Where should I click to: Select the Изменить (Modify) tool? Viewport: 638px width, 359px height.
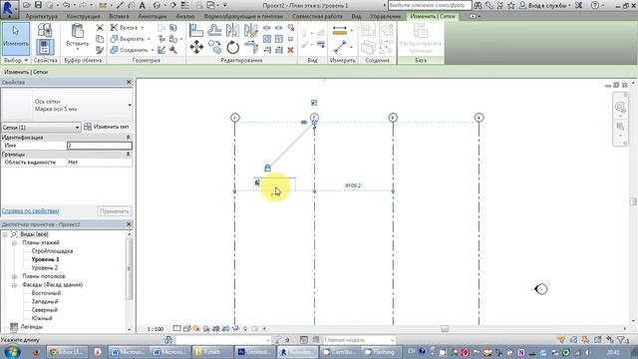tap(16, 38)
